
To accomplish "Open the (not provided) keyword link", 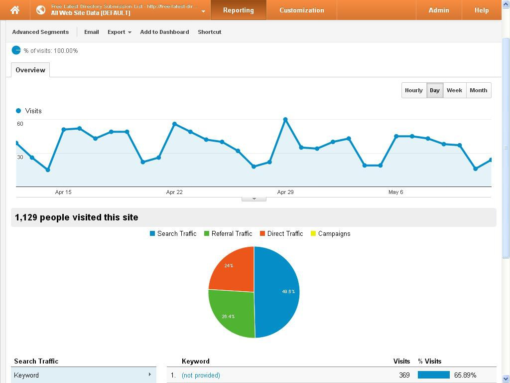I will tap(201, 375).
